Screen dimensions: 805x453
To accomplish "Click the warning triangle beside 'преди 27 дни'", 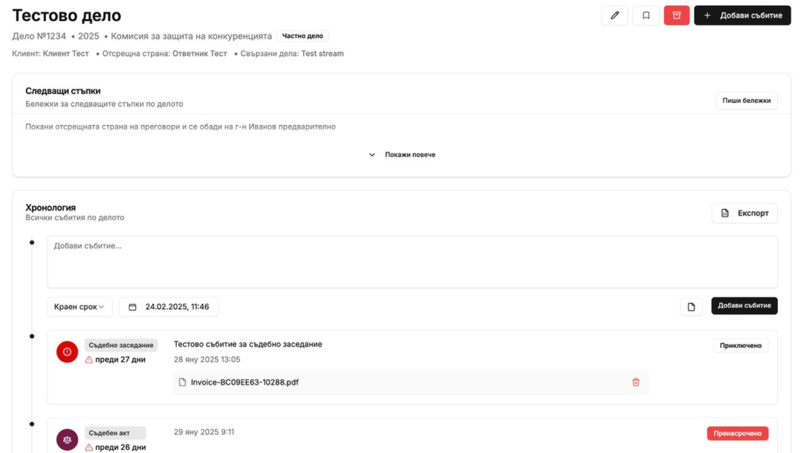I will (x=89, y=360).
